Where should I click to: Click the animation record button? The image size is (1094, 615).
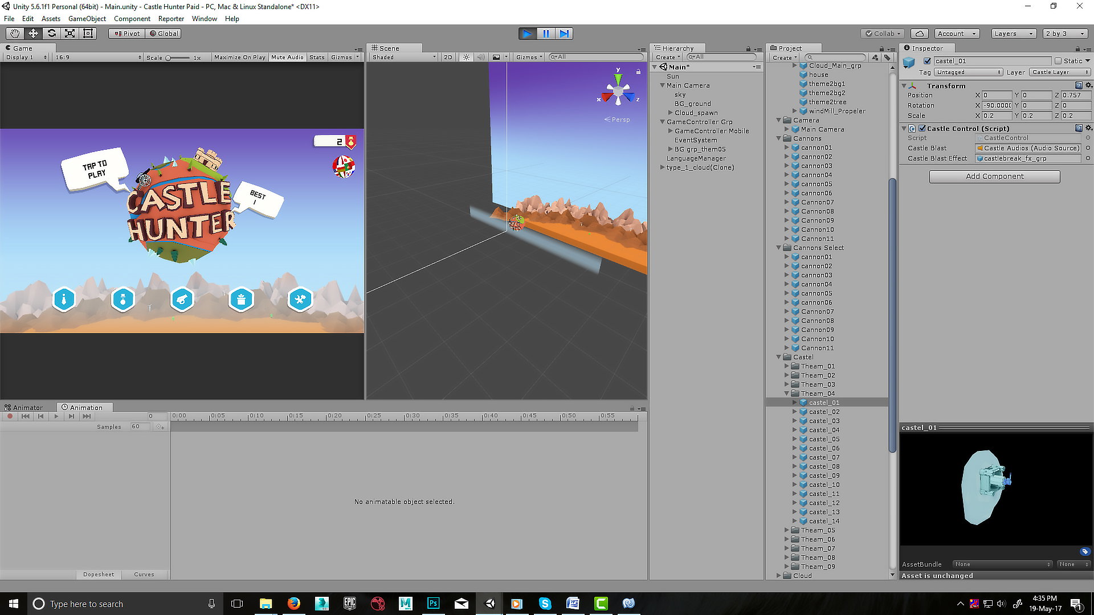(x=10, y=416)
